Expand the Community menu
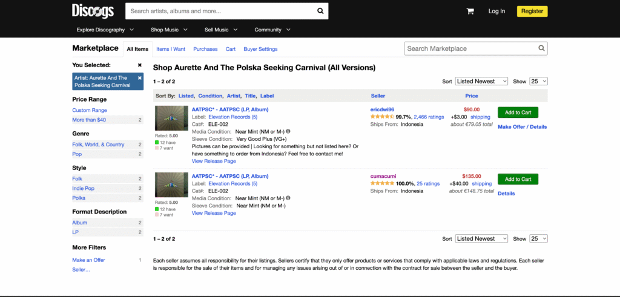The width and height of the screenshot is (620, 297). click(x=272, y=30)
